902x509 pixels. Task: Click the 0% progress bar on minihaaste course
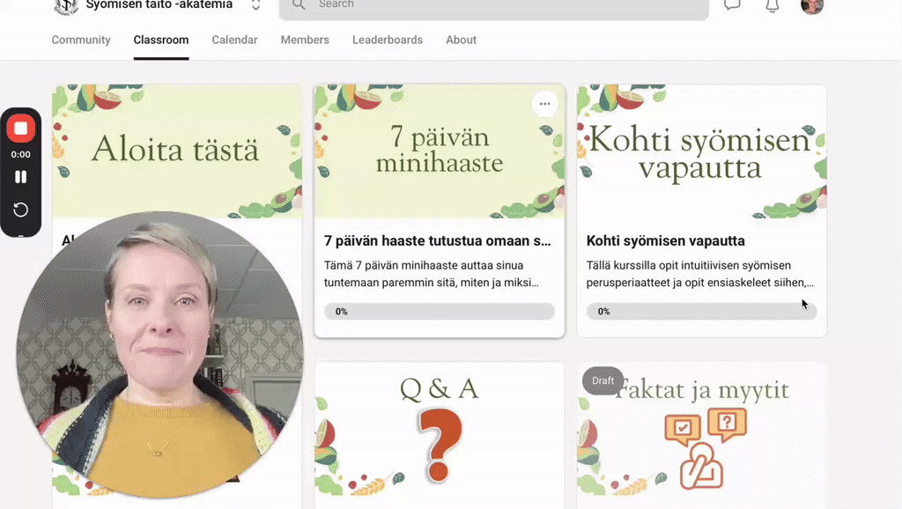pyautogui.click(x=439, y=311)
